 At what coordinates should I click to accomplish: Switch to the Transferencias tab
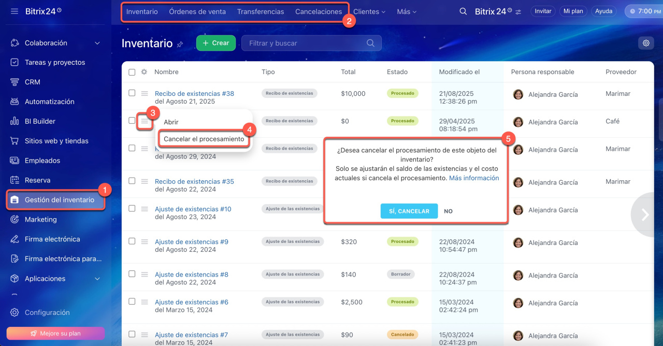click(260, 11)
